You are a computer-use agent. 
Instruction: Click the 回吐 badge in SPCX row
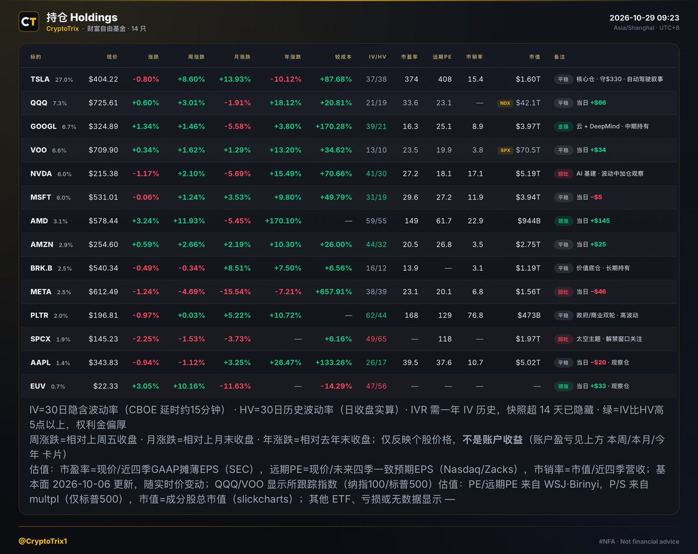563,339
